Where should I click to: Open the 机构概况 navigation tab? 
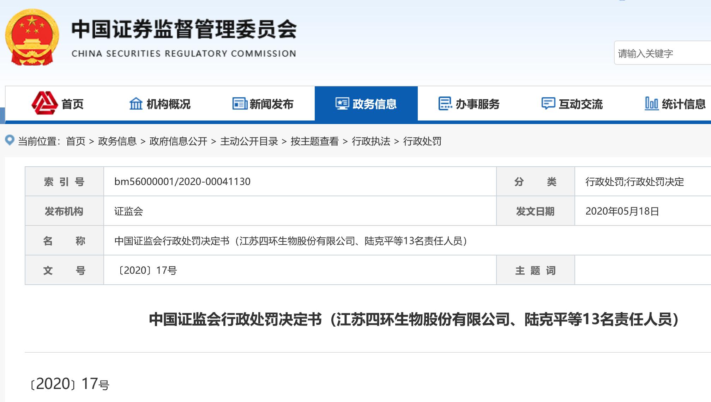(x=168, y=104)
